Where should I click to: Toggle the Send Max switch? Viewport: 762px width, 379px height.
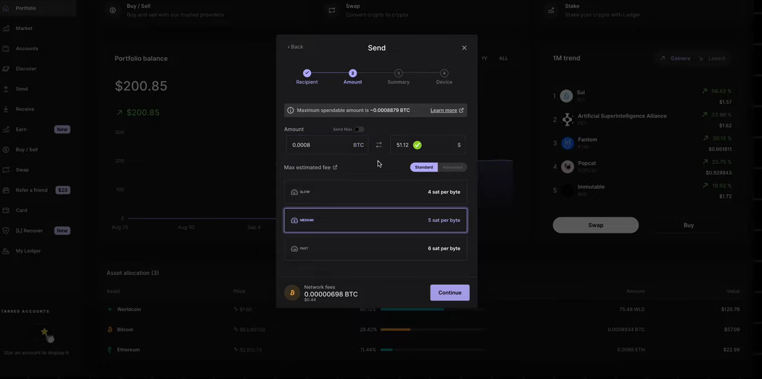359,130
